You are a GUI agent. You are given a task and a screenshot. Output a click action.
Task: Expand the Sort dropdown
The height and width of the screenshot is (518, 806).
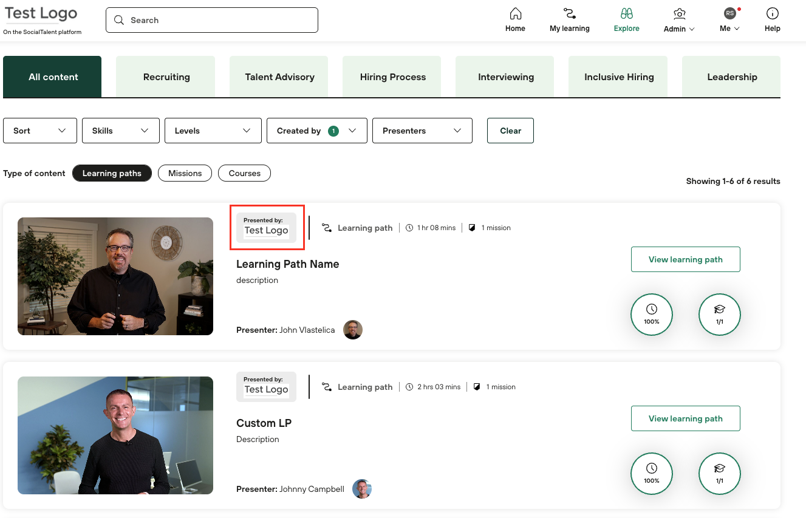pyautogui.click(x=40, y=131)
